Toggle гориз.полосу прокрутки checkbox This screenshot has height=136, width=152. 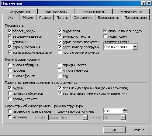60,42
